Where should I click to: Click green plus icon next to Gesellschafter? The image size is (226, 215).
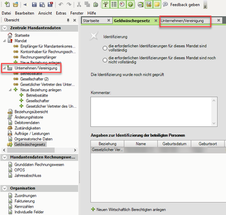21,100
